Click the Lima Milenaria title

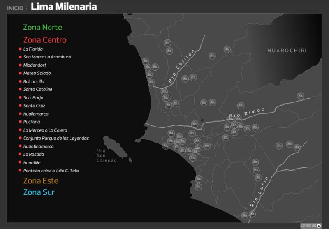pyautogui.click(x=64, y=7)
